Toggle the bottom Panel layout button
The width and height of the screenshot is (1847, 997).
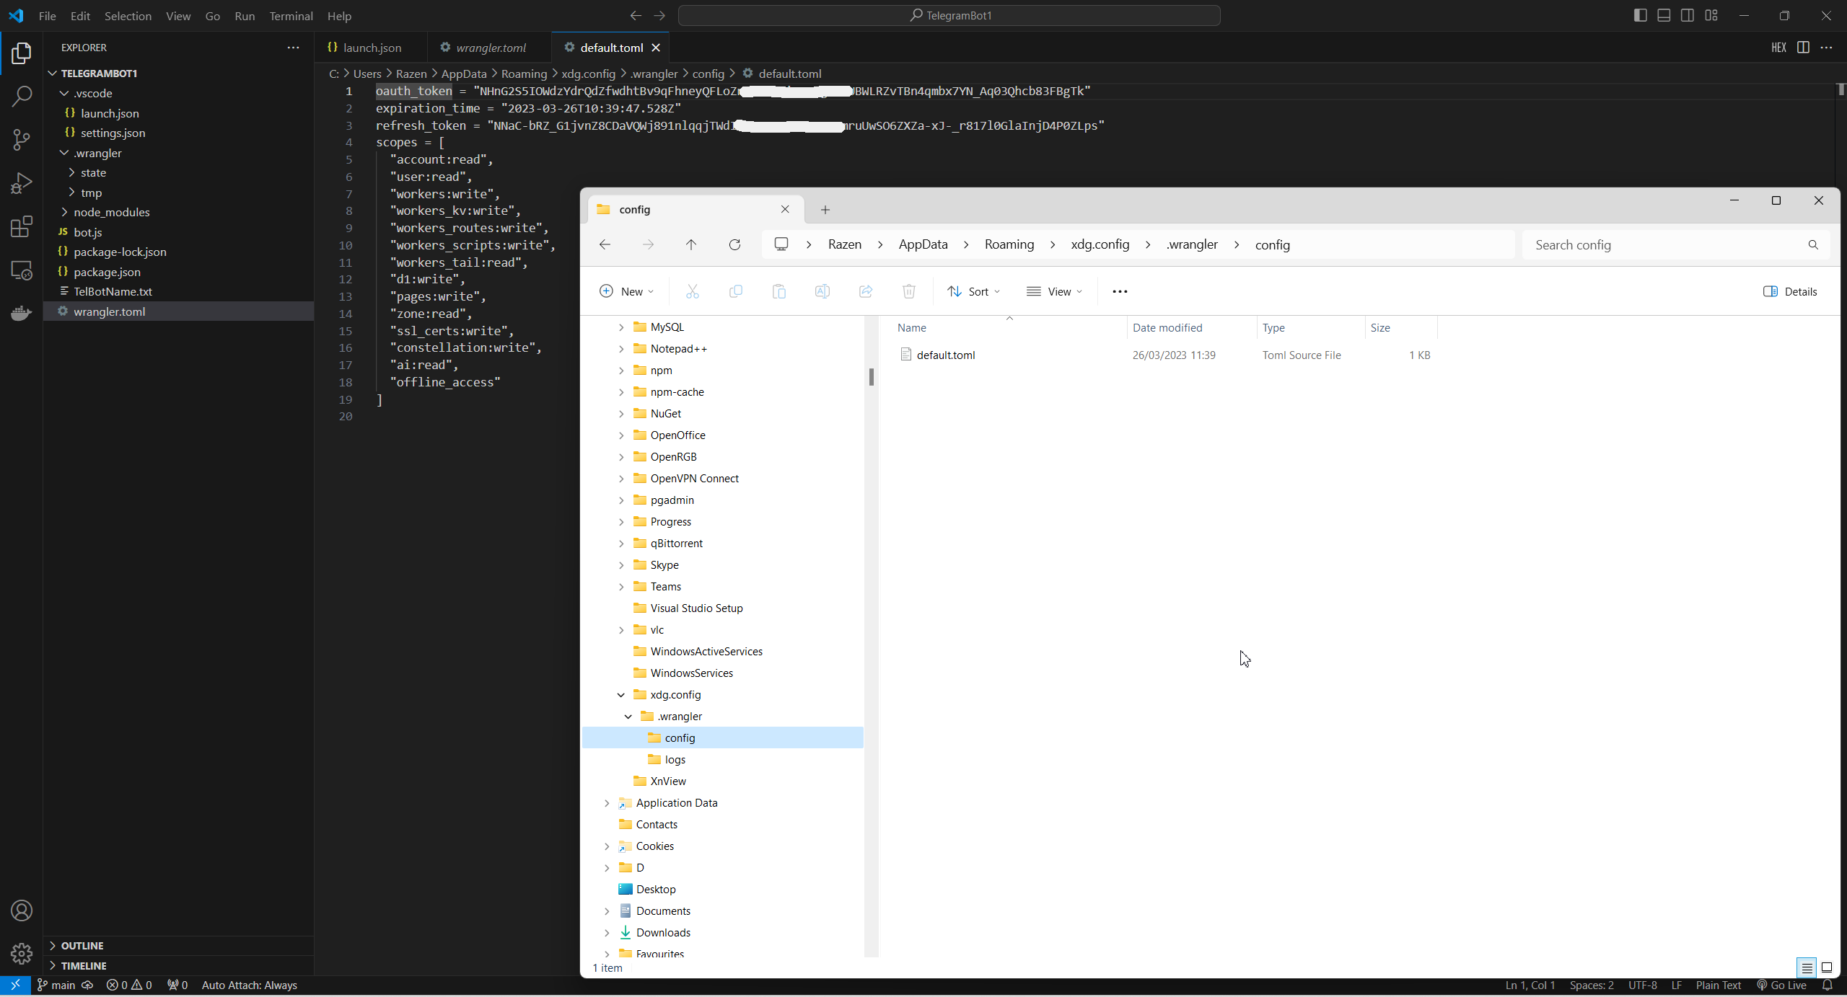click(1664, 15)
